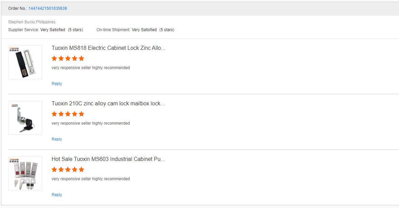Click the buyer name Stephen Bucio, Philippines

pos(32,22)
